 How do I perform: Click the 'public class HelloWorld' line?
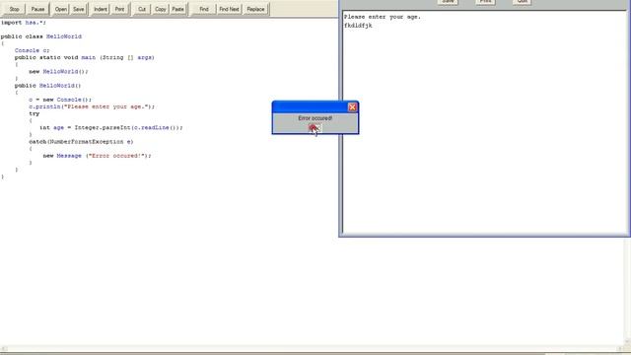[x=41, y=36]
